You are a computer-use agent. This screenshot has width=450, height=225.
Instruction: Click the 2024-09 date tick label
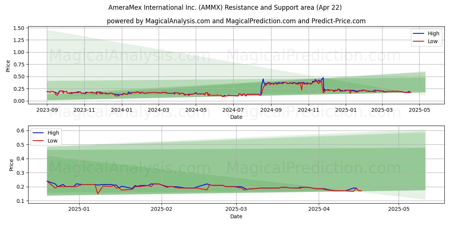click(x=271, y=110)
